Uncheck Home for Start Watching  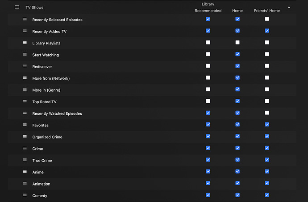[x=237, y=54]
